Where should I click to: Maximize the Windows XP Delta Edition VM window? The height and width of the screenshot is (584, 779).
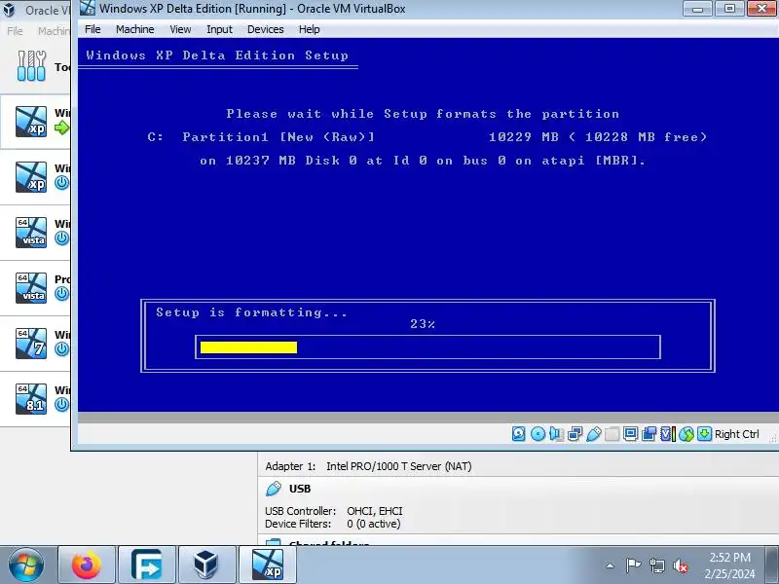point(729,9)
